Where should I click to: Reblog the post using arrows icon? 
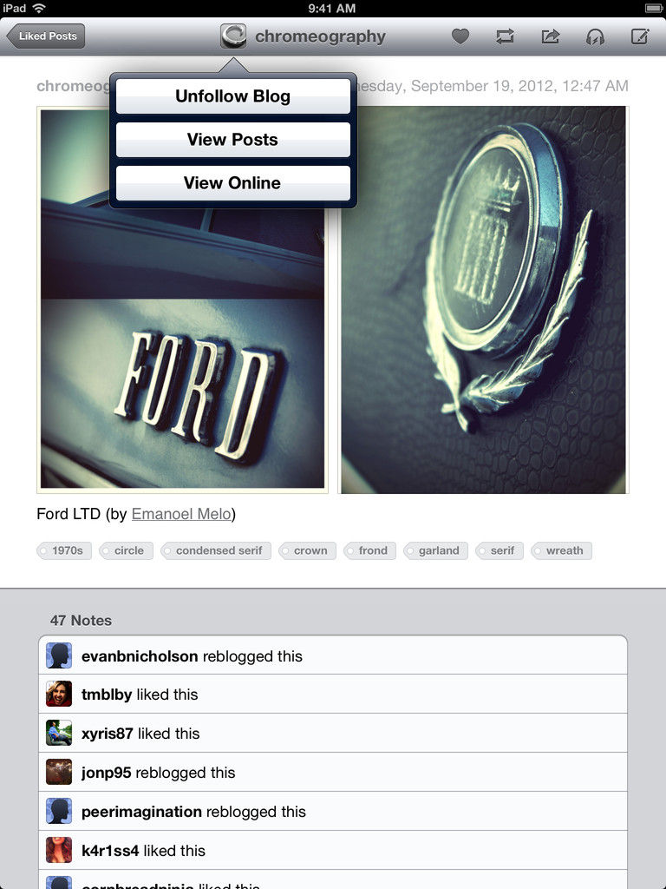pos(506,36)
